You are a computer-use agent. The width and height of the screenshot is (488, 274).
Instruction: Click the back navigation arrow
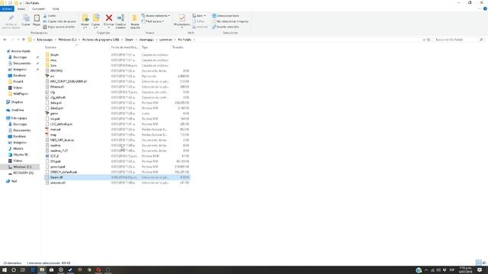(5, 40)
